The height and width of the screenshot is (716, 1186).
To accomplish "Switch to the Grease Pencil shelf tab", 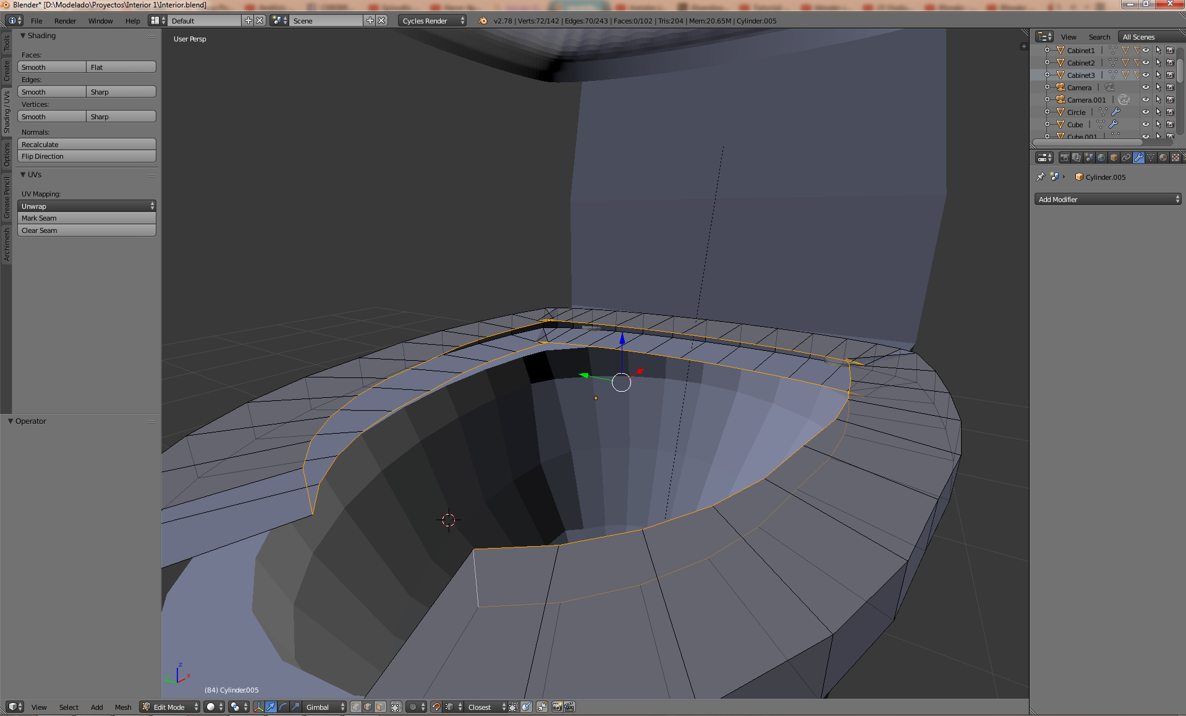I will [x=7, y=197].
